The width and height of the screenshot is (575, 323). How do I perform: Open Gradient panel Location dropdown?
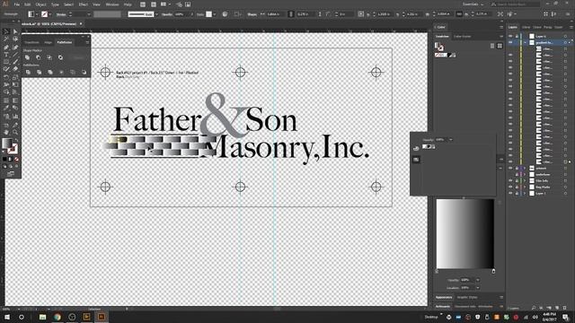[477, 288]
